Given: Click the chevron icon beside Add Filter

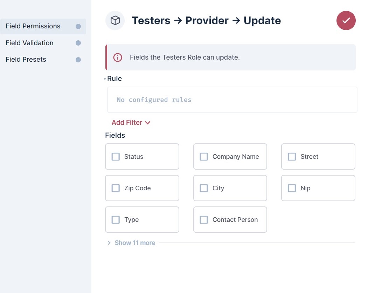Looking at the screenshot, I should coord(147,123).
